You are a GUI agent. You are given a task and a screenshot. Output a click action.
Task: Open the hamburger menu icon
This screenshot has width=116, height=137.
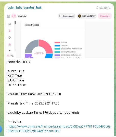8,16
